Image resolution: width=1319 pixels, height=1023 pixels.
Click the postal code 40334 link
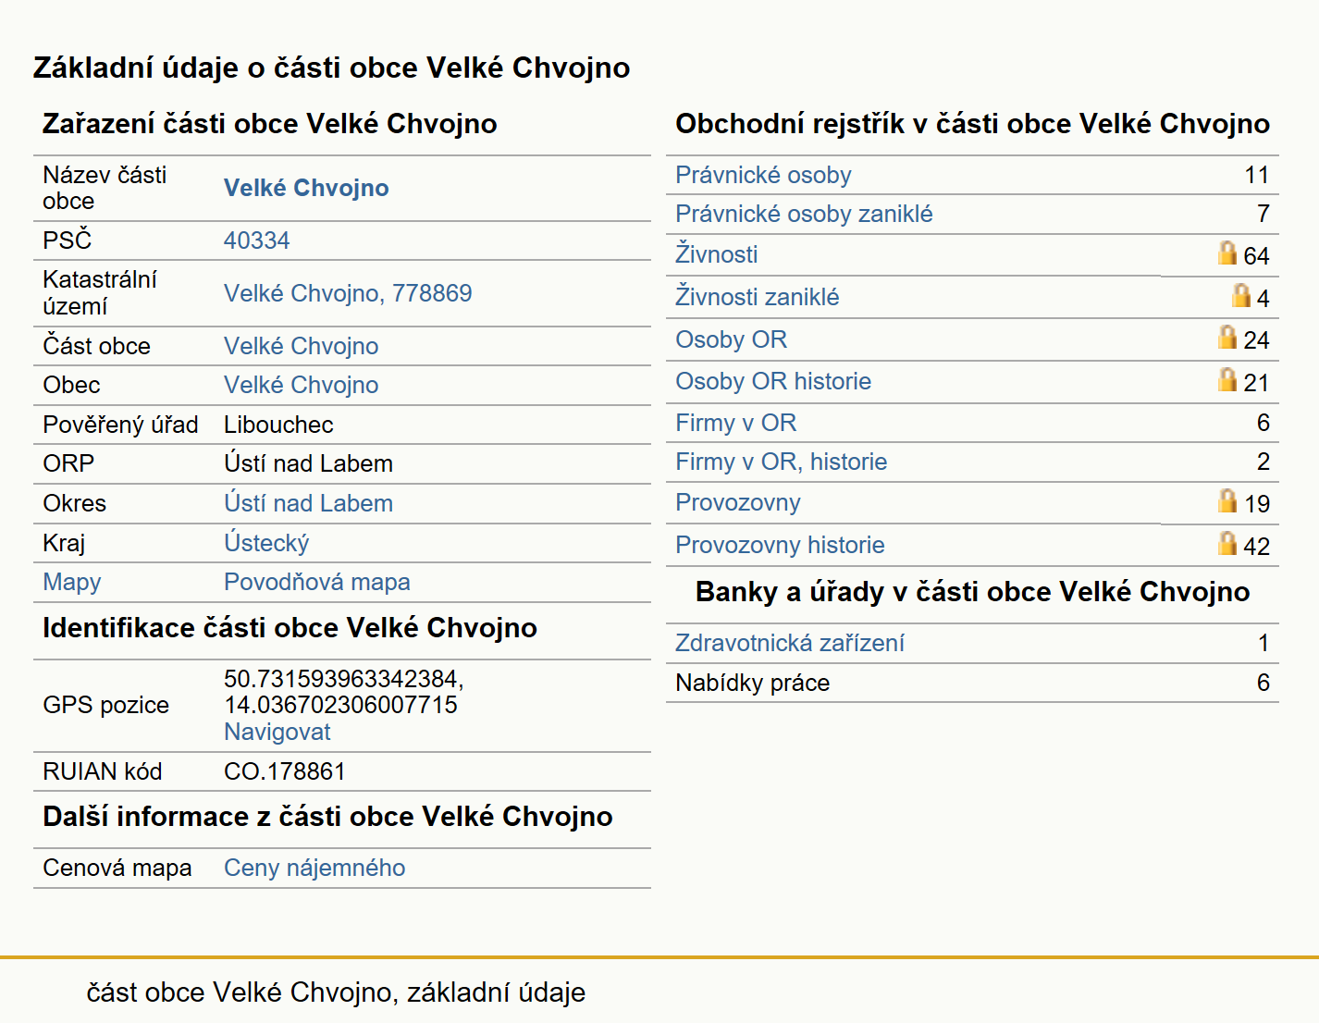256,240
